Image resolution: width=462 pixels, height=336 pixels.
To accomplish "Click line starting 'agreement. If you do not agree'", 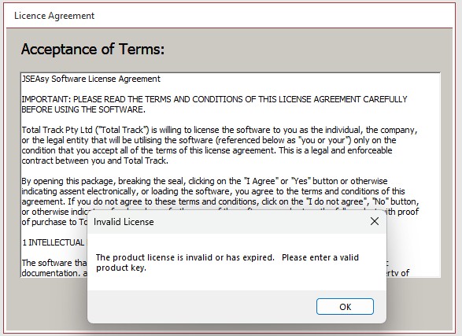I will 220,201.
